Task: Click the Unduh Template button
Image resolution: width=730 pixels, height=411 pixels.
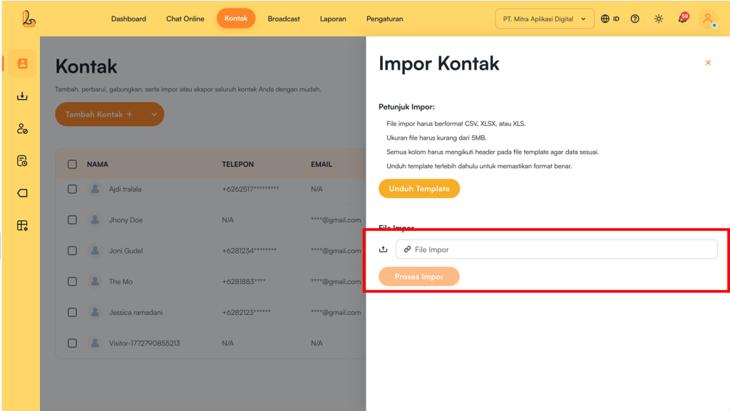Action: pos(419,189)
